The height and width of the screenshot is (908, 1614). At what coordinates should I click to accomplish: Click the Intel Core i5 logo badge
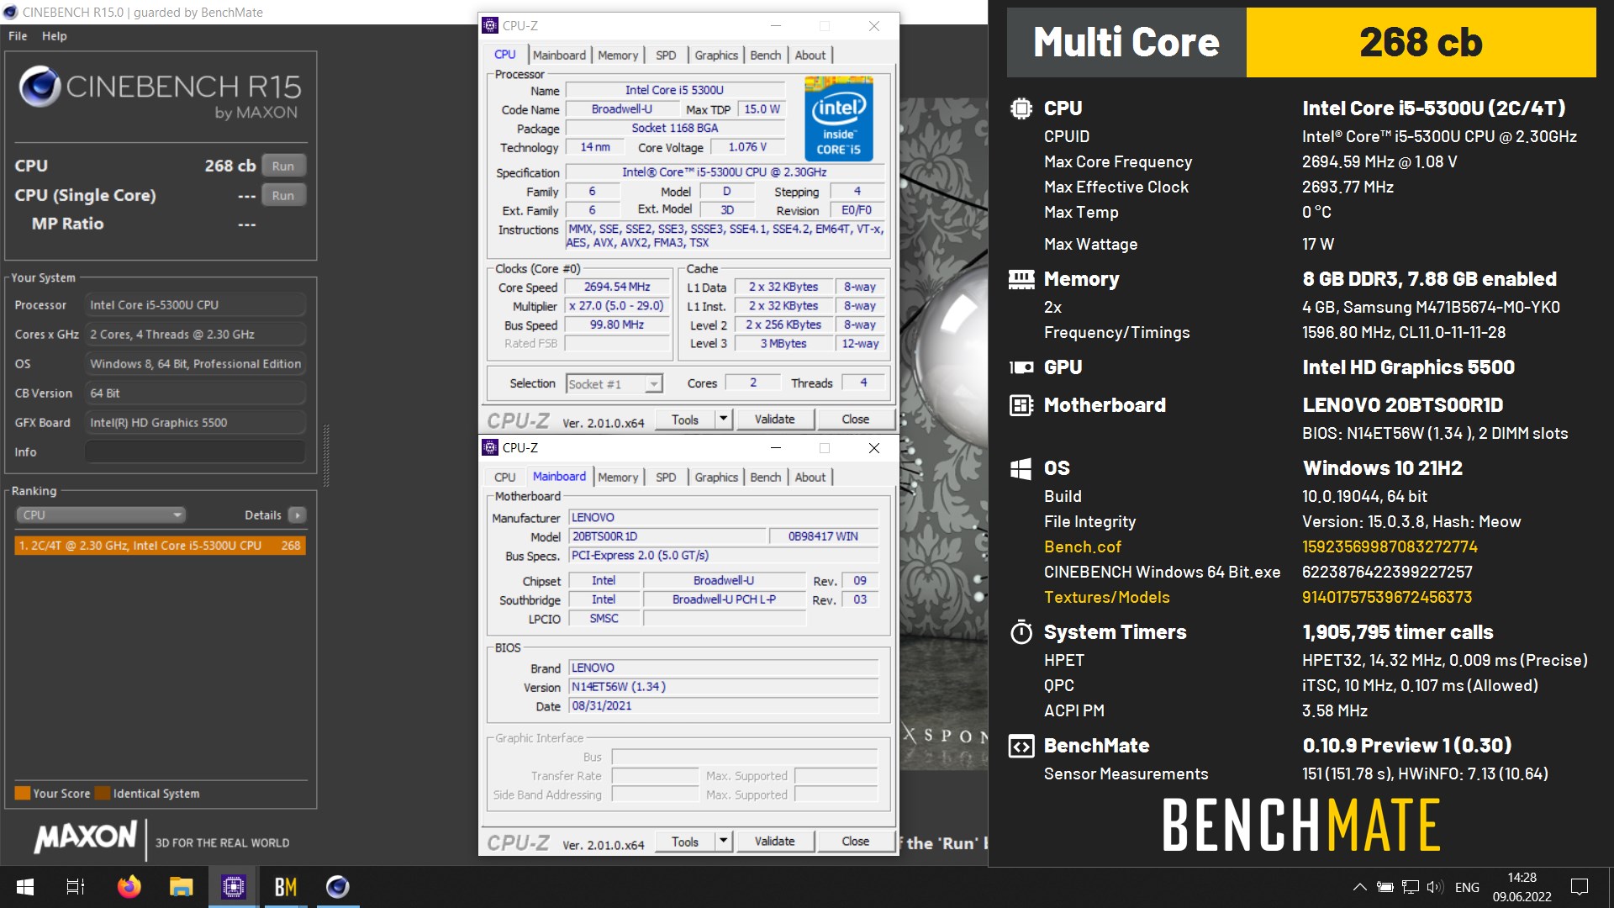click(x=839, y=119)
